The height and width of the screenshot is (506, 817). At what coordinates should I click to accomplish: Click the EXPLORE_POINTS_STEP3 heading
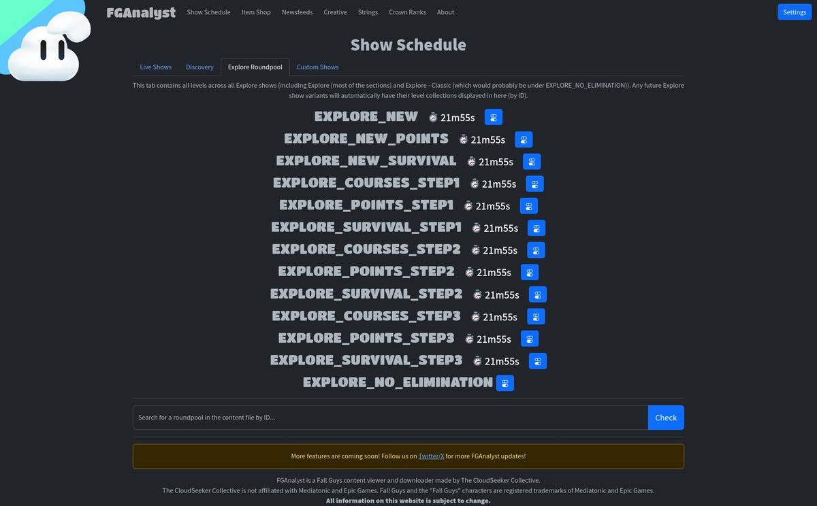click(366, 338)
